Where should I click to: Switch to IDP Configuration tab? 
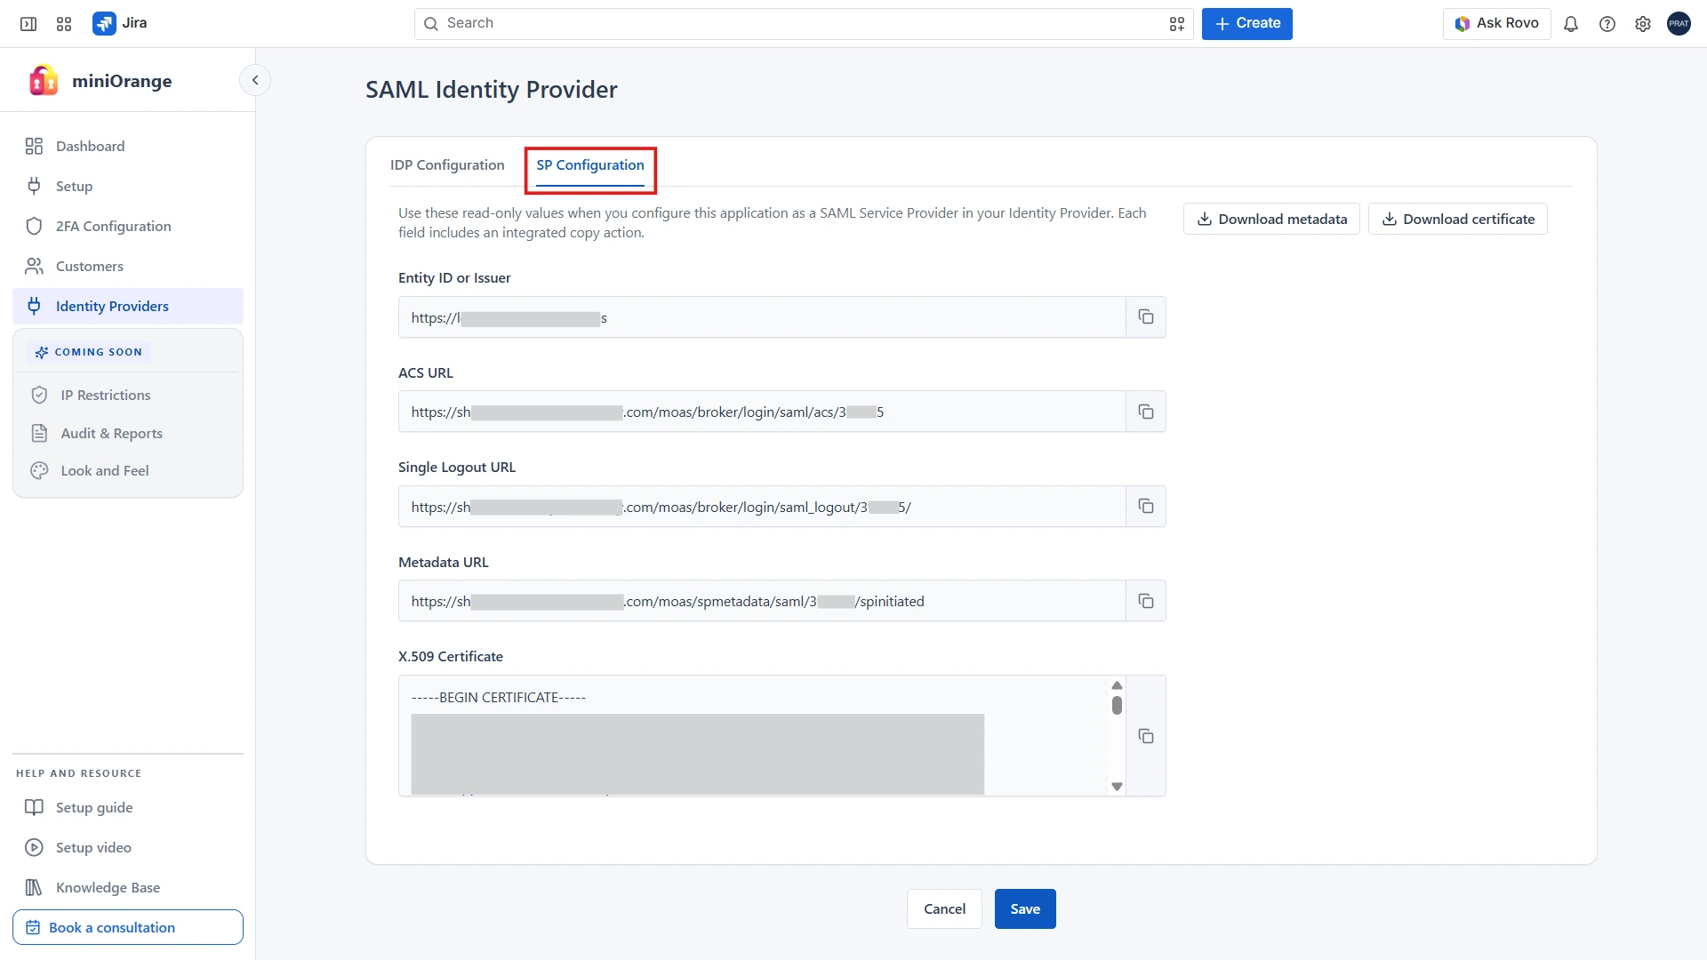(447, 165)
